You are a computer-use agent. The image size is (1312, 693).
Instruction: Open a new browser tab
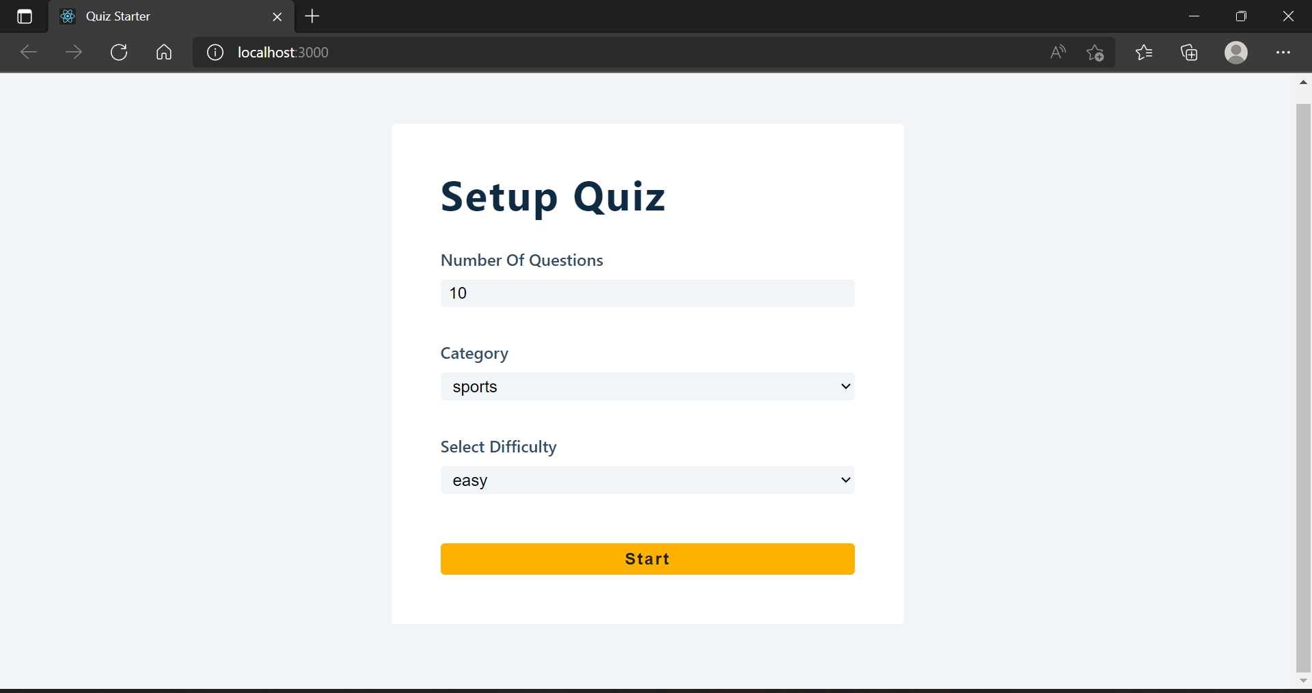point(312,16)
